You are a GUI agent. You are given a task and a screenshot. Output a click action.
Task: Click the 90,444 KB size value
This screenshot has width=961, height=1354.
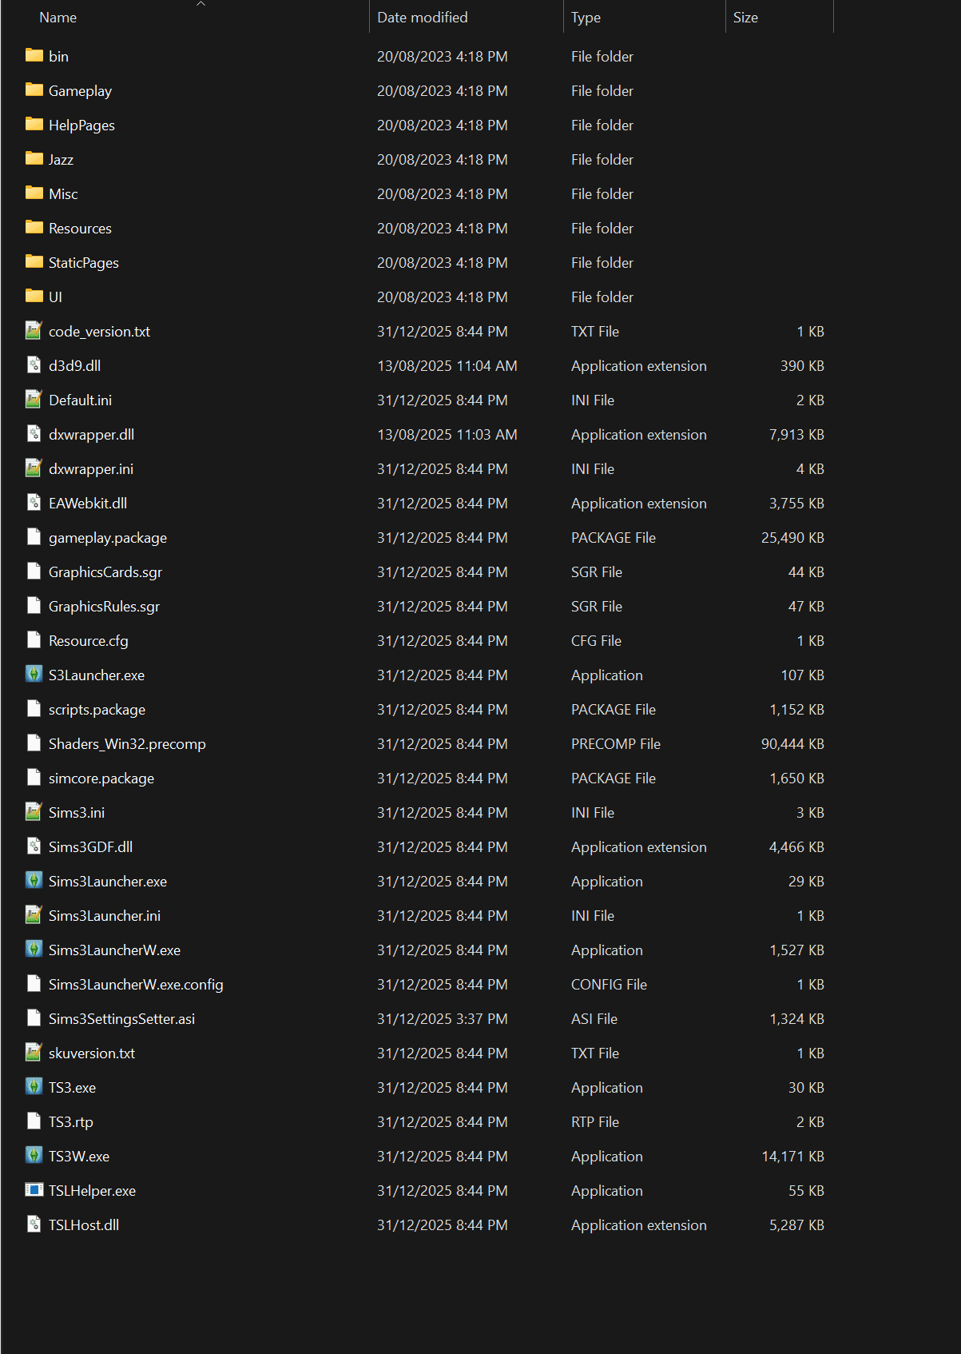[792, 744]
